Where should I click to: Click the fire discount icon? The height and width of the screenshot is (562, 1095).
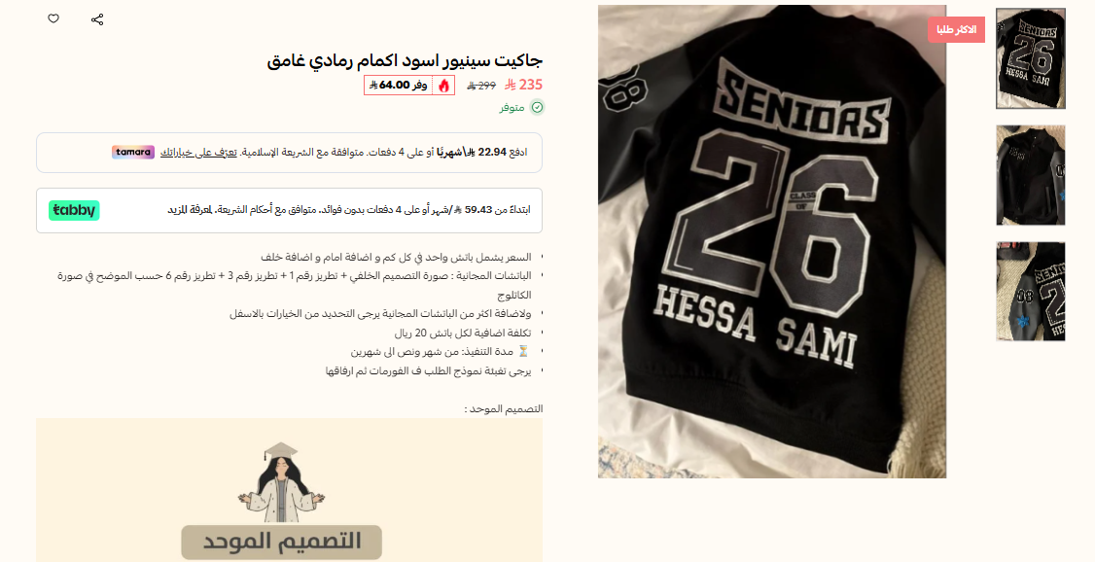tap(444, 86)
